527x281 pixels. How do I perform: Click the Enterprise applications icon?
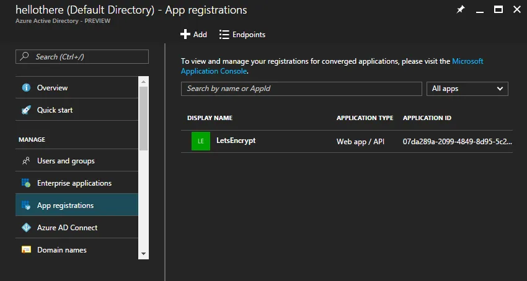click(26, 183)
